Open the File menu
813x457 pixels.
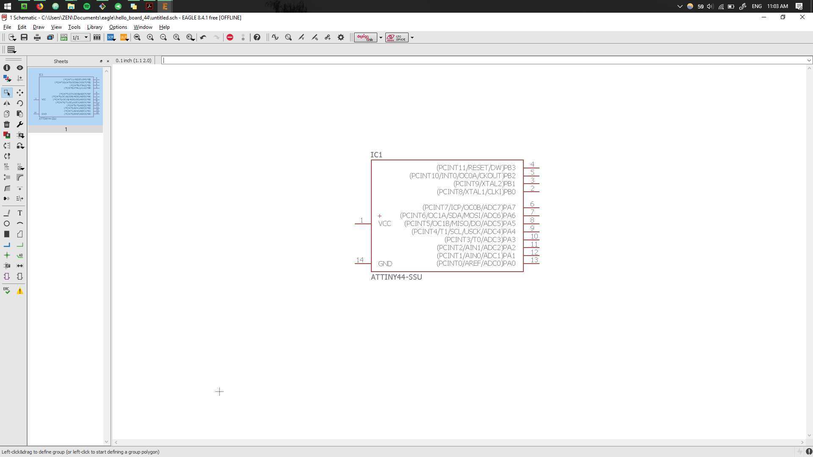7,27
